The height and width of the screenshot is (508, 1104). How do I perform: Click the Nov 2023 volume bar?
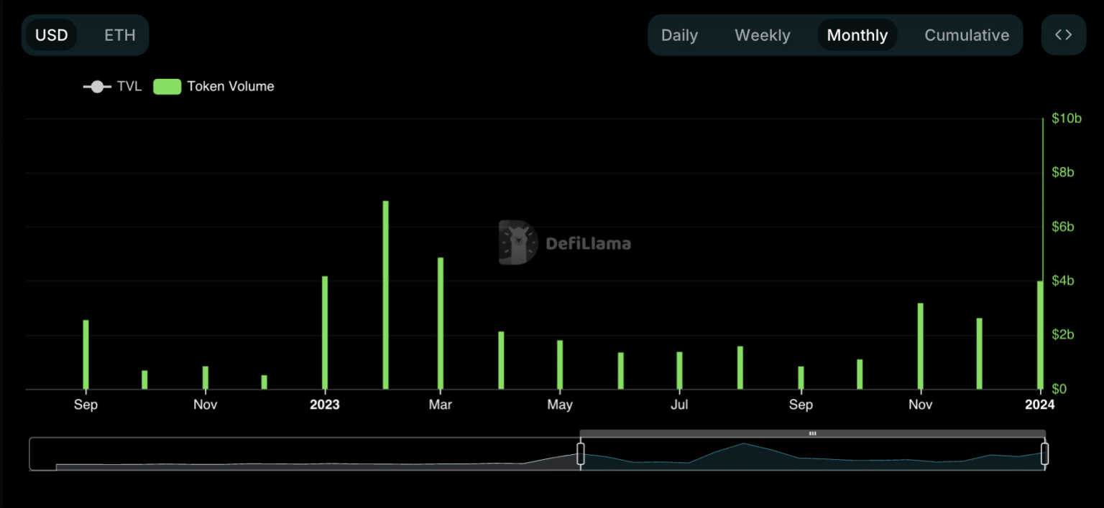921,346
